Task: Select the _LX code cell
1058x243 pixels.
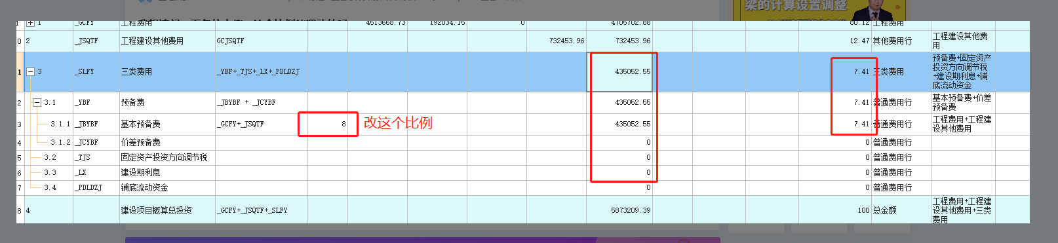Action: (96, 172)
